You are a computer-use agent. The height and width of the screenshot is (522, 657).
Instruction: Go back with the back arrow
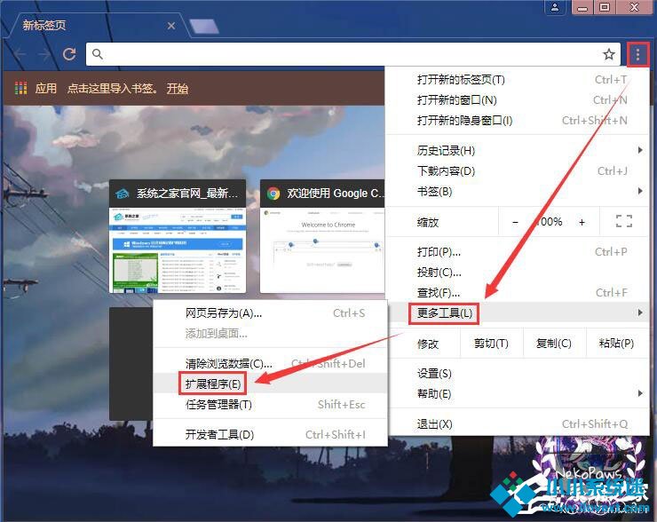tap(20, 54)
